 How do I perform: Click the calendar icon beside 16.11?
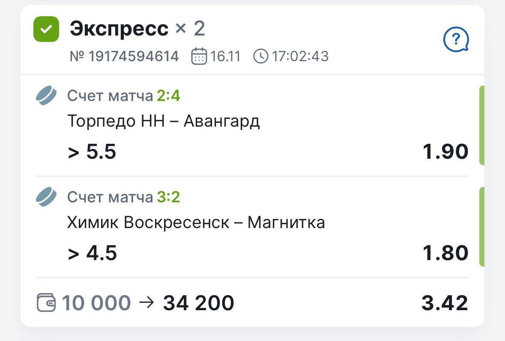point(199,56)
